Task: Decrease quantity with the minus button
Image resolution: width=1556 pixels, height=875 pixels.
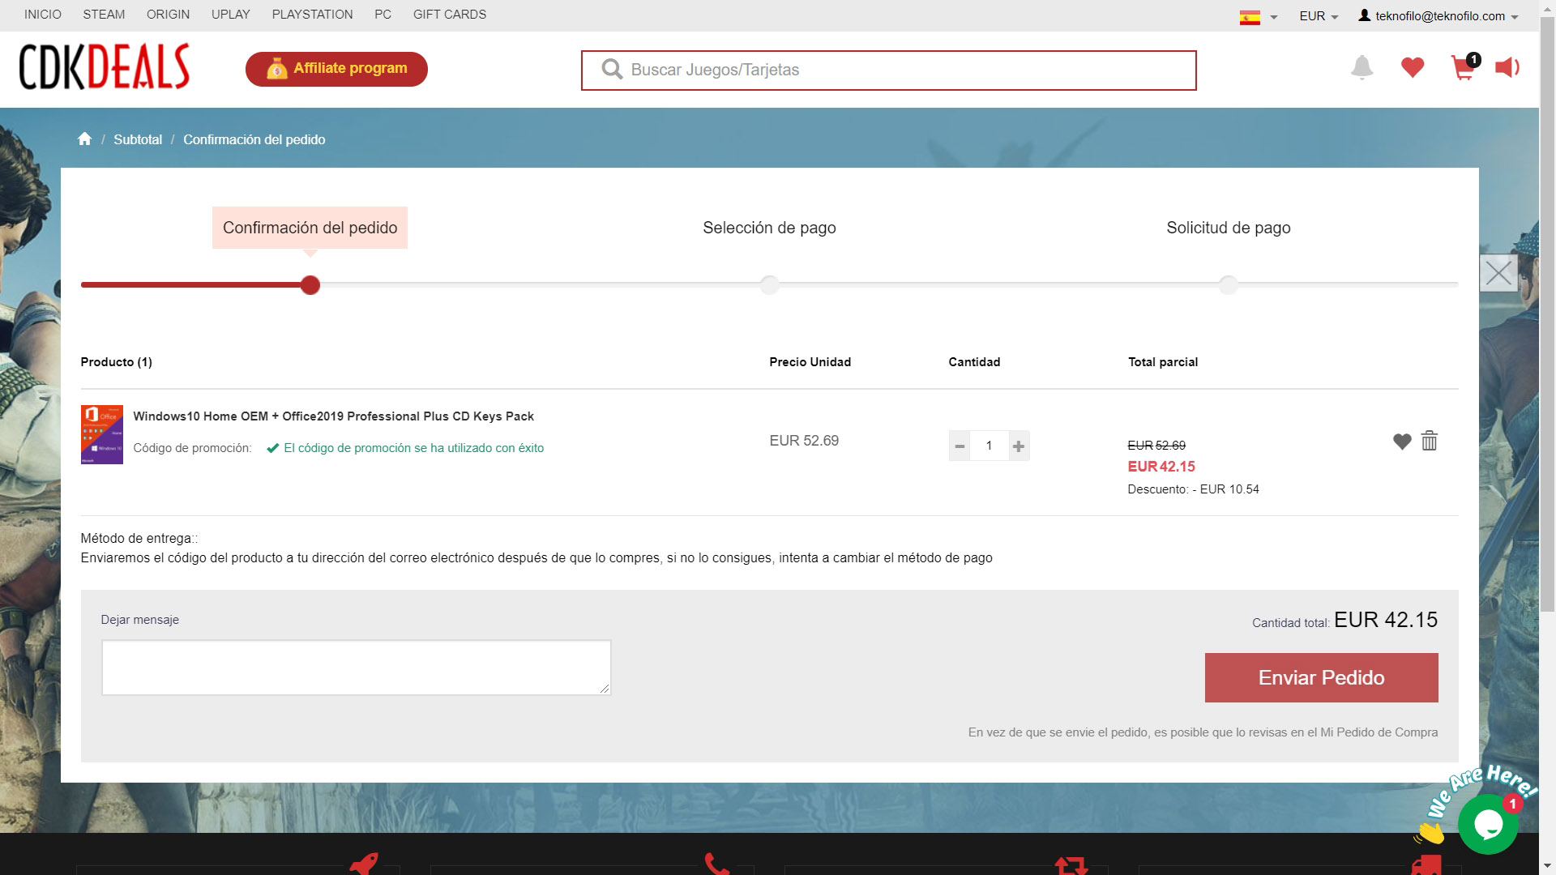Action: click(960, 446)
